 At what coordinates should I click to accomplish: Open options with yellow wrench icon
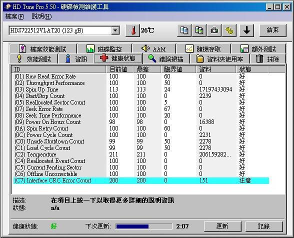(229, 30)
